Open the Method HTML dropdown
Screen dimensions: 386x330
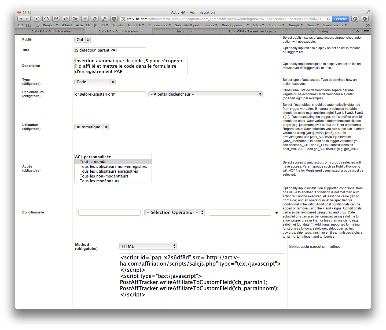[148, 246]
